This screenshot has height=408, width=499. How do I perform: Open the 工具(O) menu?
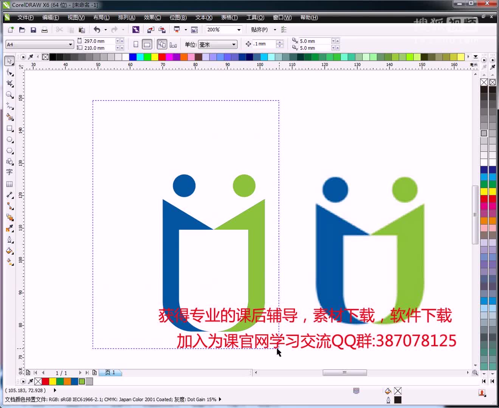pyautogui.click(x=255, y=17)
